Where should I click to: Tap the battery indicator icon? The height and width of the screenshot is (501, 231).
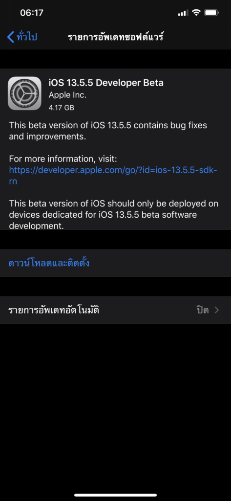(211, 13)
